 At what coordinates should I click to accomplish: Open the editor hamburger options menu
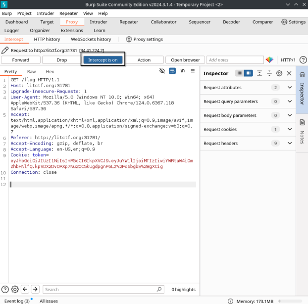coord(193,71)
